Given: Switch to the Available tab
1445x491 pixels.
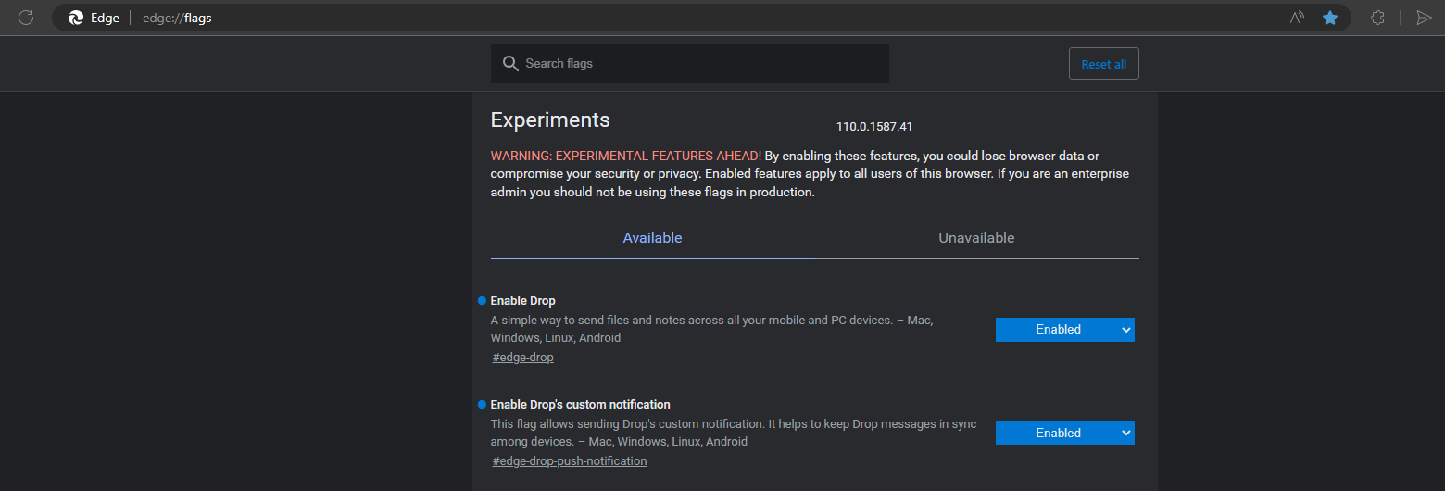Looking at the screenshot, I should point(652,238).
